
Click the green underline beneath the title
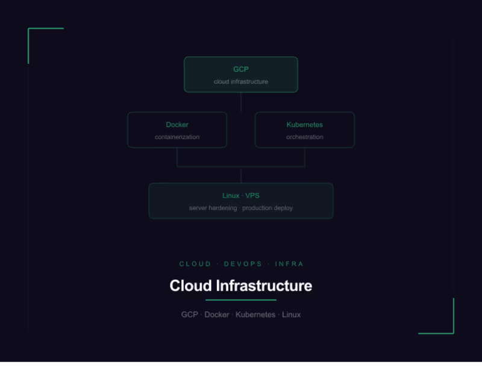240,299
